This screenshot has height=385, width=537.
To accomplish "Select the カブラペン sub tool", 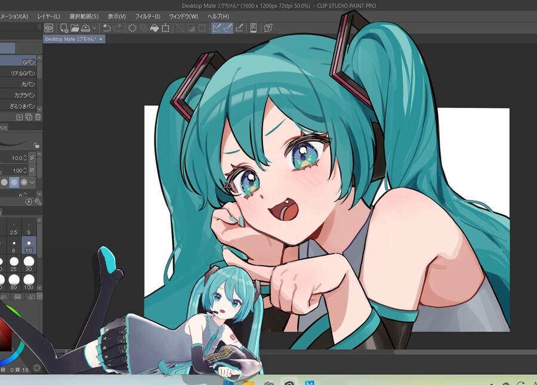I will point(18,95).
